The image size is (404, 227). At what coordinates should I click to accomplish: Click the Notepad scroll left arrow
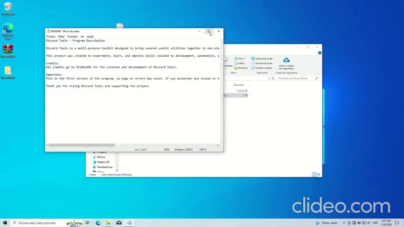(x=47, y=145)
